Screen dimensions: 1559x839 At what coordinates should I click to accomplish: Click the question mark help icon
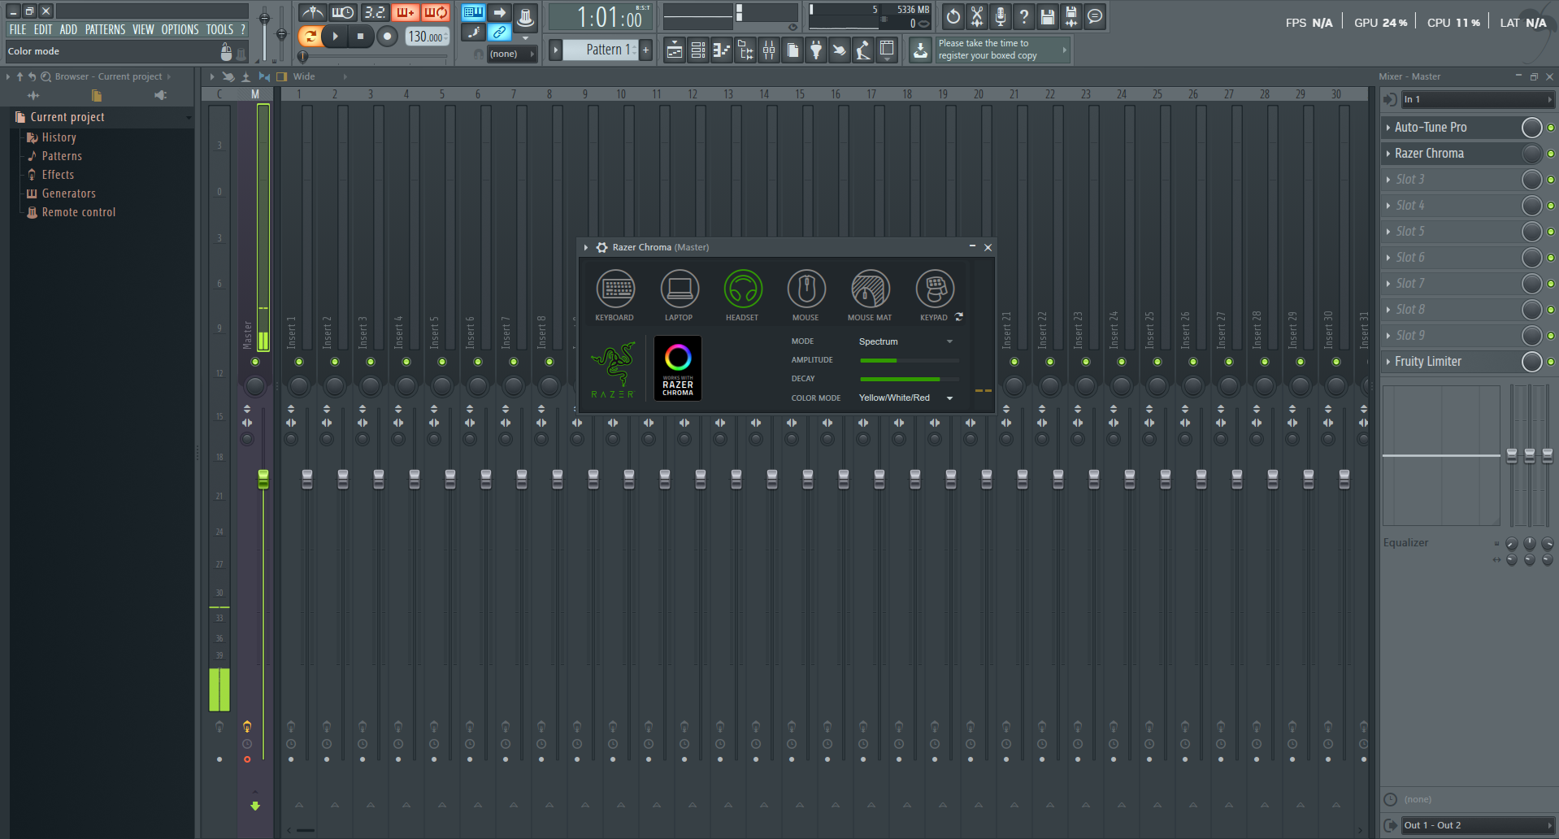[x=1024, y=16]
